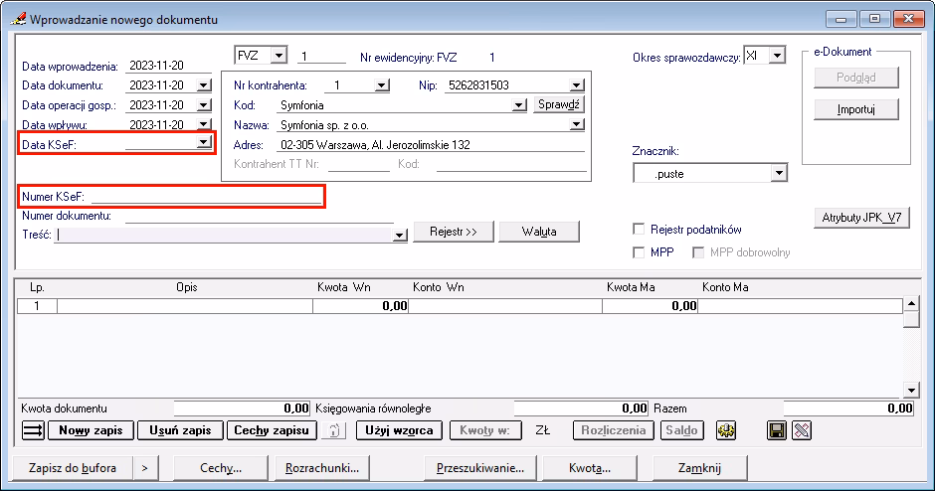Enable the Rejestr podatników checkbox
Screen dimensions: 935x491
(639, 230)
